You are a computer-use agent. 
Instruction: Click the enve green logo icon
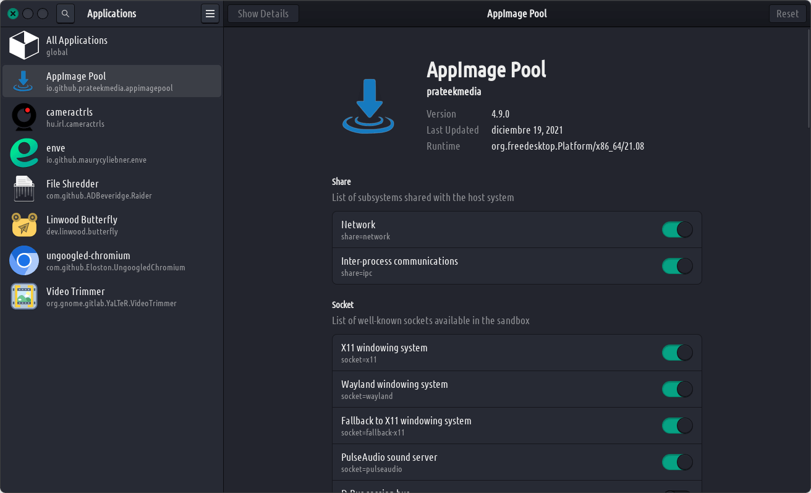coord(24,153)
